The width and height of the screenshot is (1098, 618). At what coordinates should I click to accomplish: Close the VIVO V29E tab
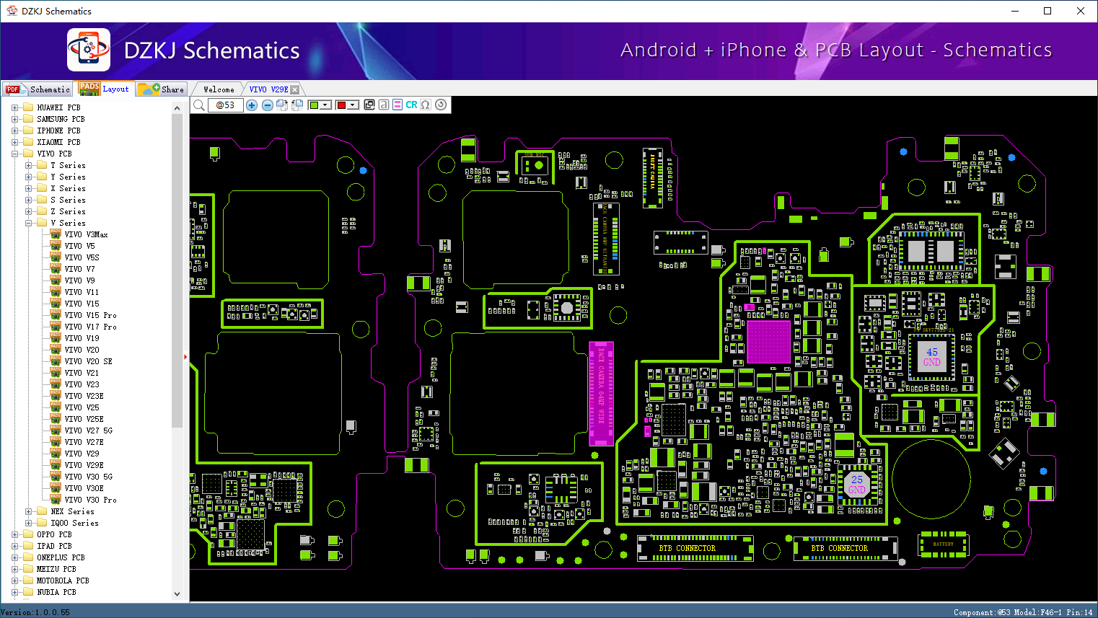pyautogui.click(x=294, y=89)
